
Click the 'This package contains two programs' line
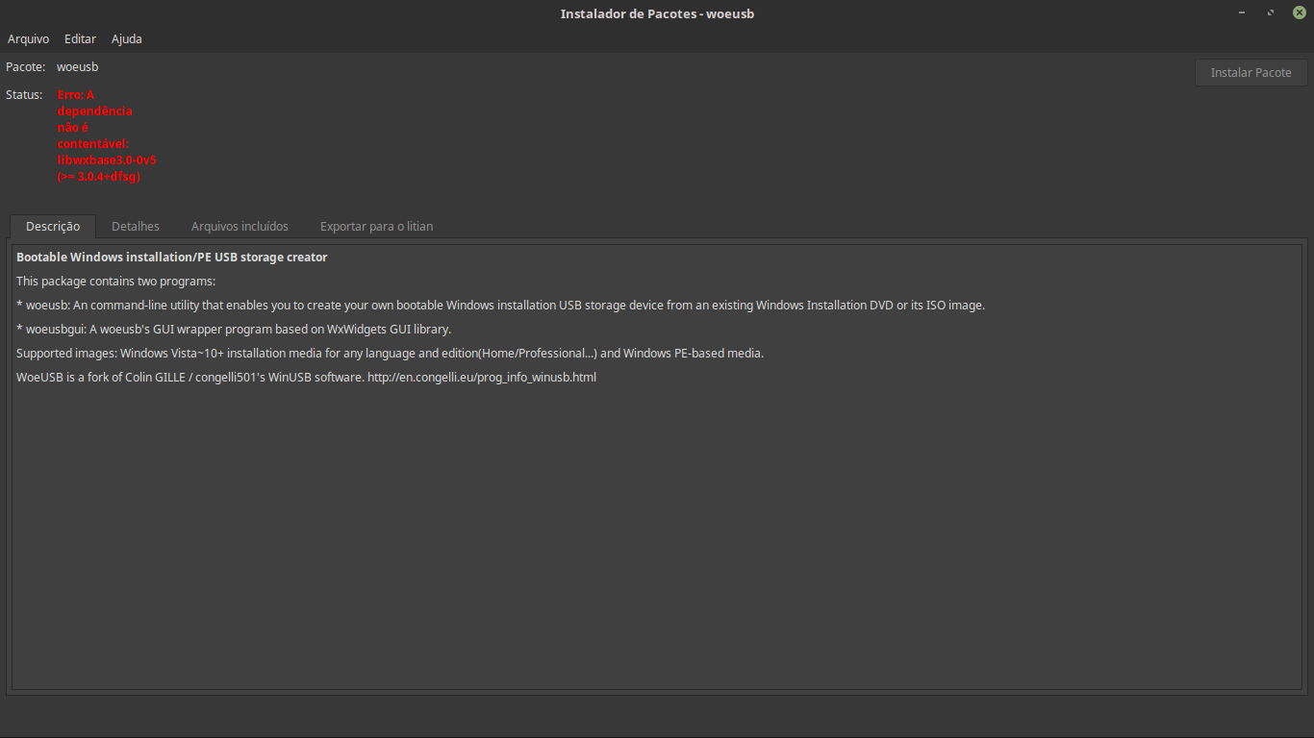(x=115, y=282)
